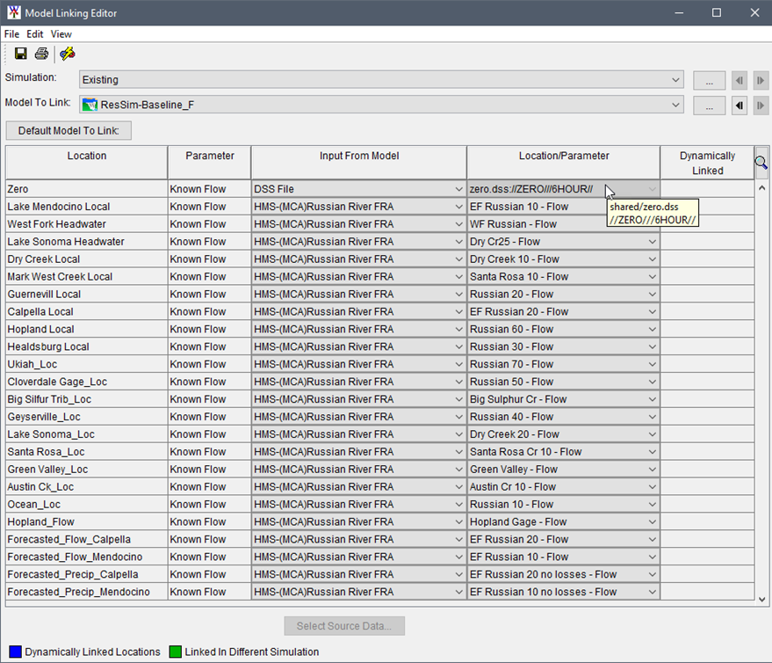Click the lightning bolt compute icon
This screenshot has height=663, width=772.
pos(67,54)
